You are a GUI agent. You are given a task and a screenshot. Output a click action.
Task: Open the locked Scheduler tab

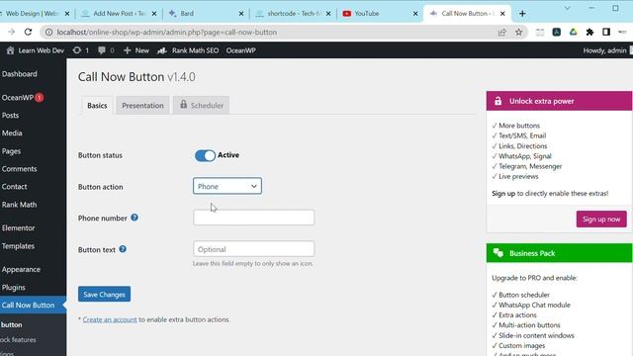[x=202, y=106]
